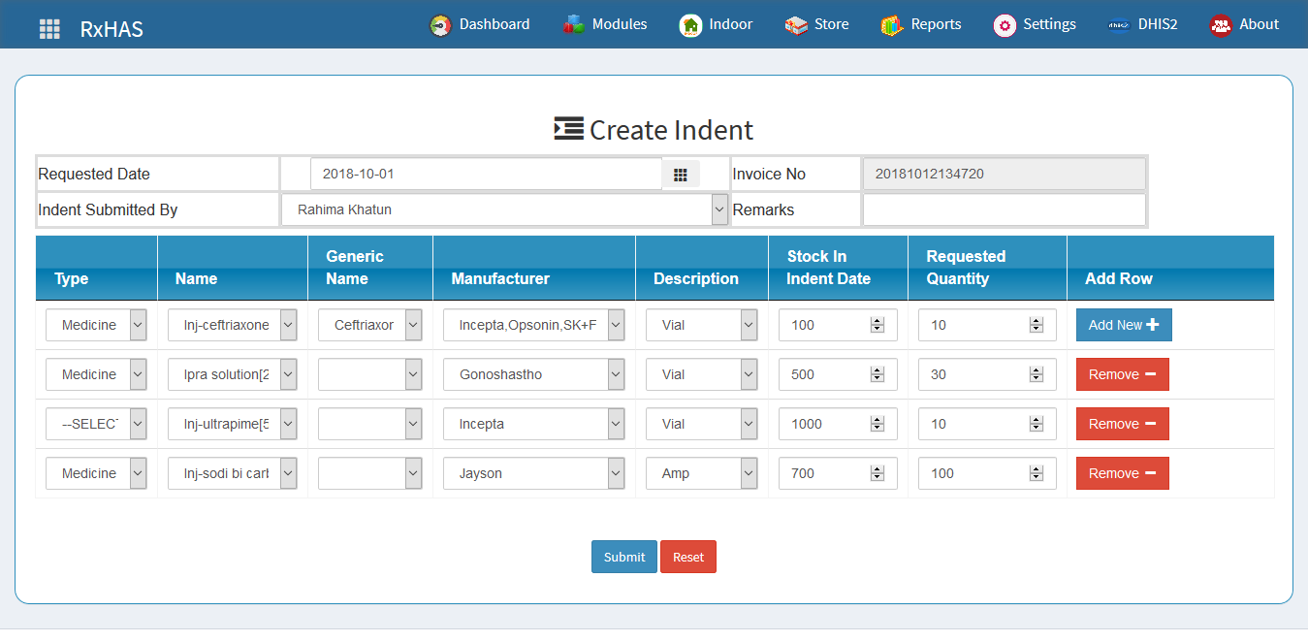Viewport: 1308px width, 642px height.
Task: Open the apps grid icon beside RxHAS
Action: pyautogui.click(x=49, y=29)
